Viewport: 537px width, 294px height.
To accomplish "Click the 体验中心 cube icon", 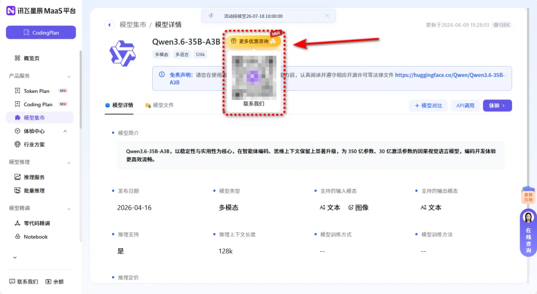I will click(x=17, y=131).
